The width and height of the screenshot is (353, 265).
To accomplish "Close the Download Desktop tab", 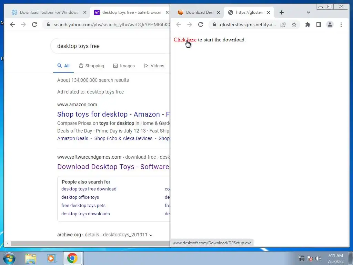I will [x=218, y=12].
